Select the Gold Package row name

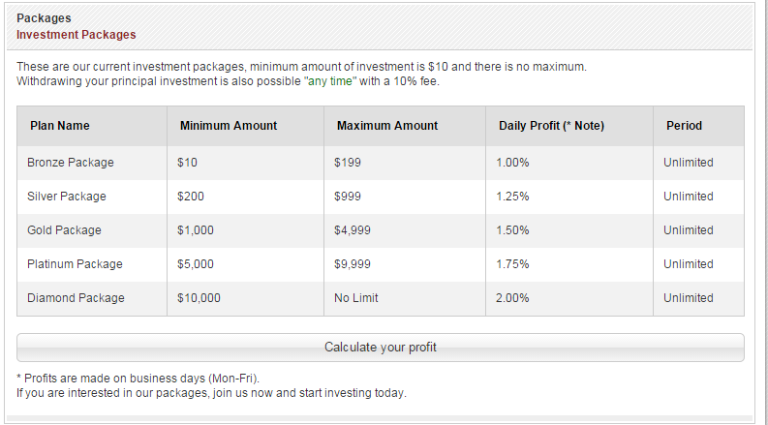coord(64,230)
